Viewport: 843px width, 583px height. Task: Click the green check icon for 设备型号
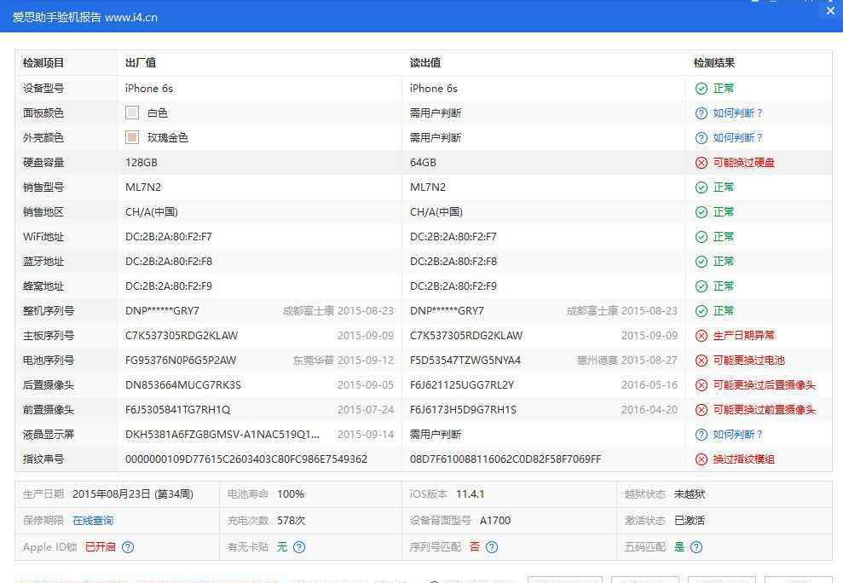click(x=702, y=89)
